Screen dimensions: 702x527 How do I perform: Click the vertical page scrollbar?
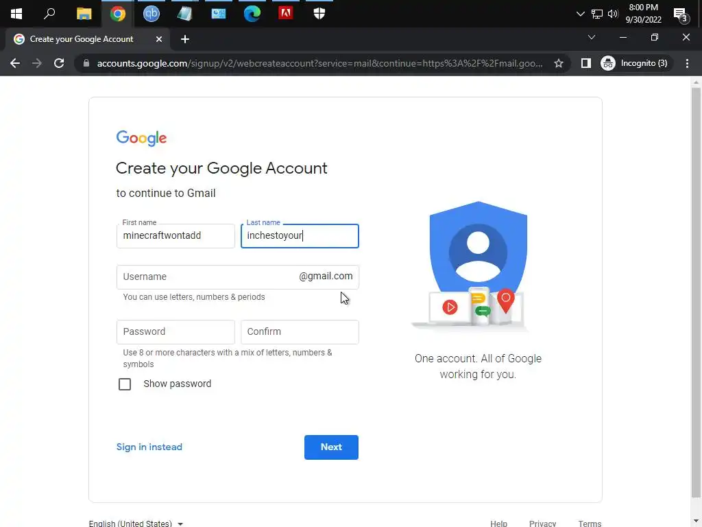coord(696,292)
